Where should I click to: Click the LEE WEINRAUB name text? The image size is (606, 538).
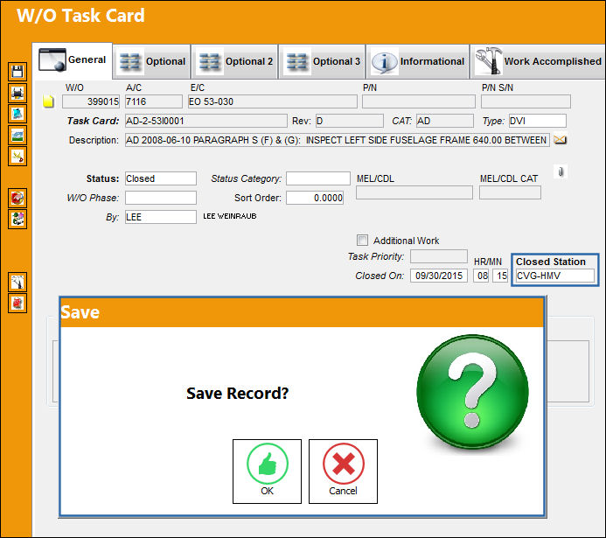[x=230, y=216]
